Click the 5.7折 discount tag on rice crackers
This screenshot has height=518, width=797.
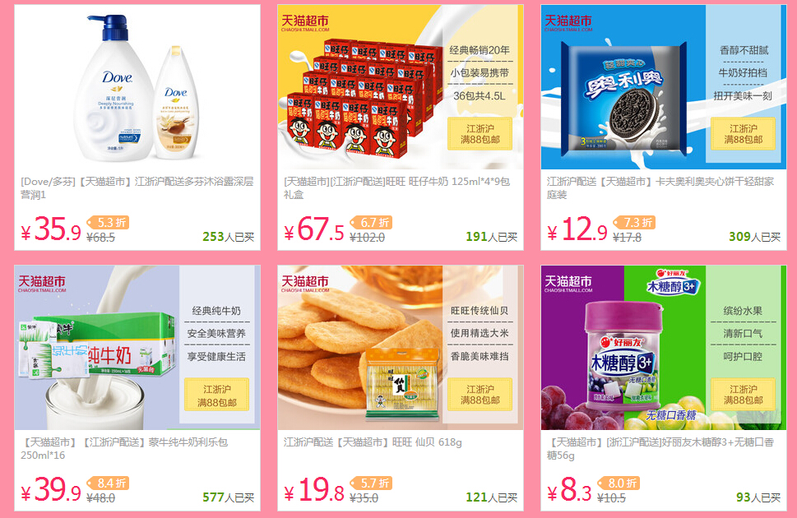371,483
